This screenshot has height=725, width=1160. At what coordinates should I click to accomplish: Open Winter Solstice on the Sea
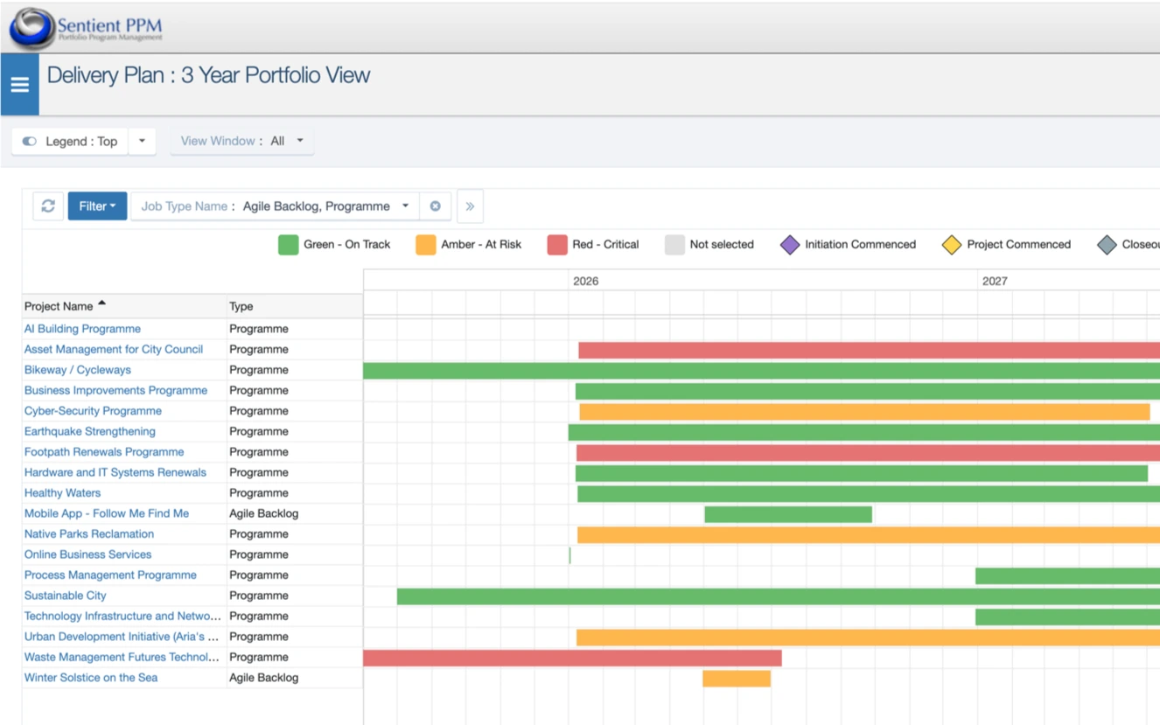tap(91, 678)
